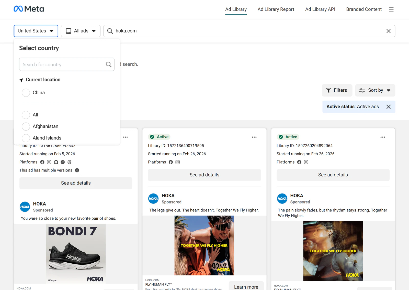Click the Meta logo
This screenshot has height=290, width=409.
pyautogui.click(x=29, y=9)
